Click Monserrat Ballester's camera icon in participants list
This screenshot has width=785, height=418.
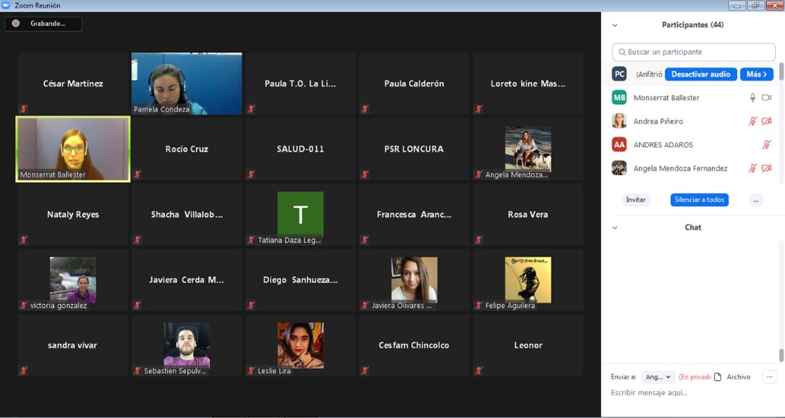(767, 98)
